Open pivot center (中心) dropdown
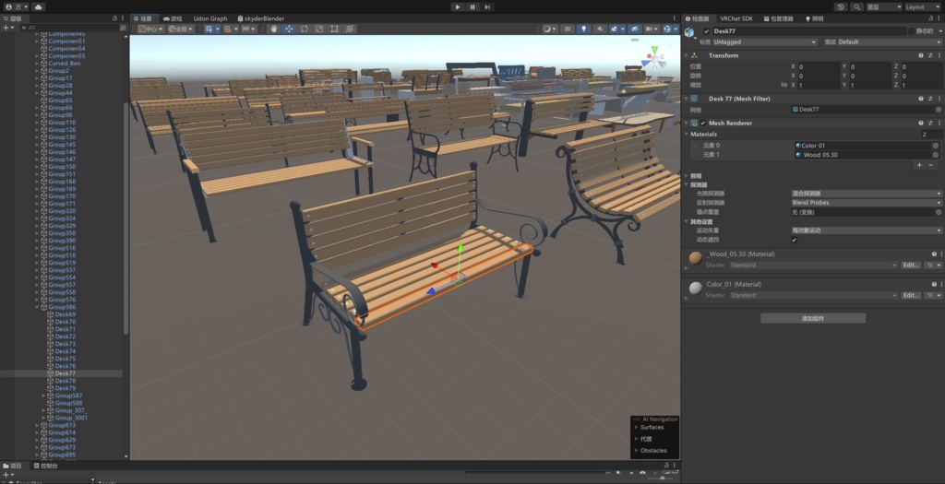 [150, 29]
